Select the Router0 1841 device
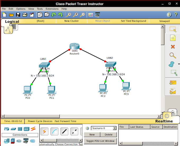180x146 pixels. click(74, 46)
